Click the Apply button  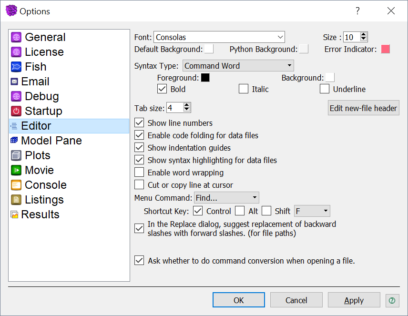[x=354, y=300]
